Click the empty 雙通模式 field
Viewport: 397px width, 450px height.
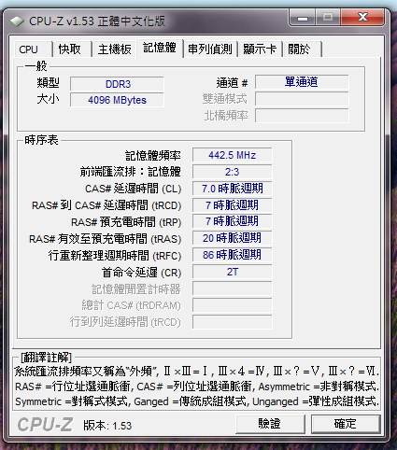[x=302, y=99]
